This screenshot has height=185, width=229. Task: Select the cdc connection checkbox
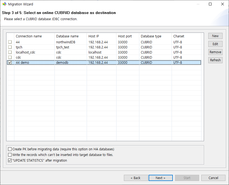coord(10,58)
